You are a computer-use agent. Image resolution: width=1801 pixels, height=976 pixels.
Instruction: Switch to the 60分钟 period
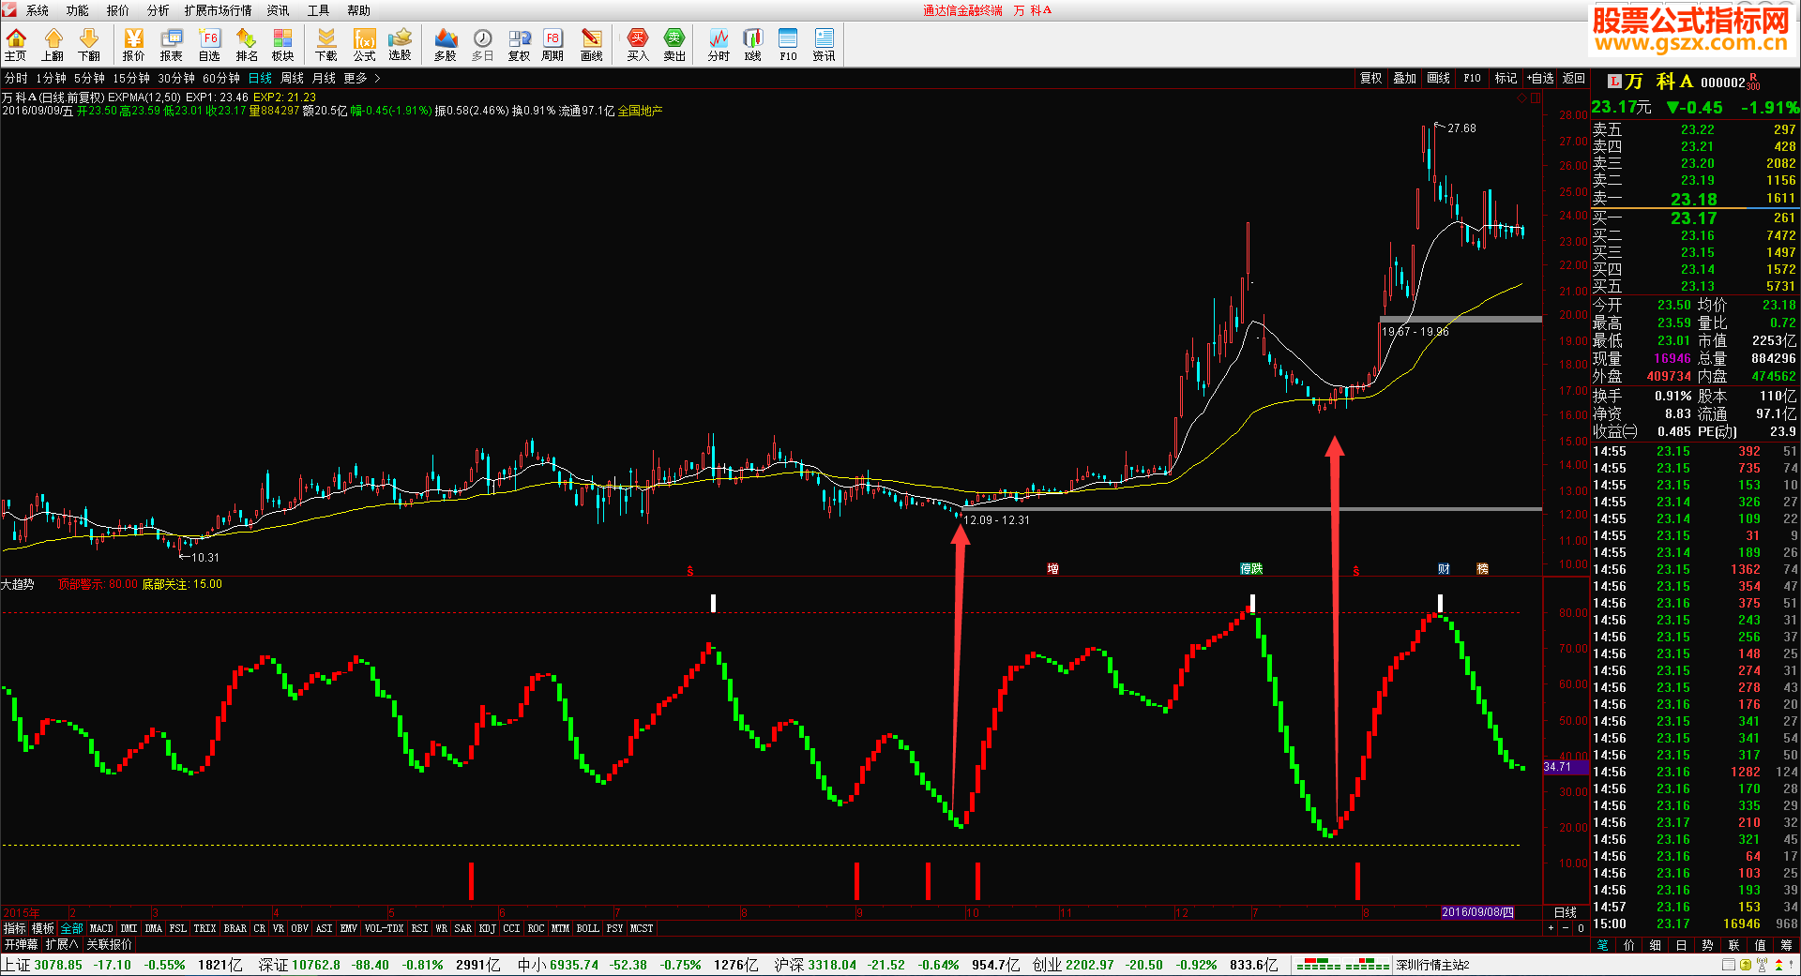[221, 78]
